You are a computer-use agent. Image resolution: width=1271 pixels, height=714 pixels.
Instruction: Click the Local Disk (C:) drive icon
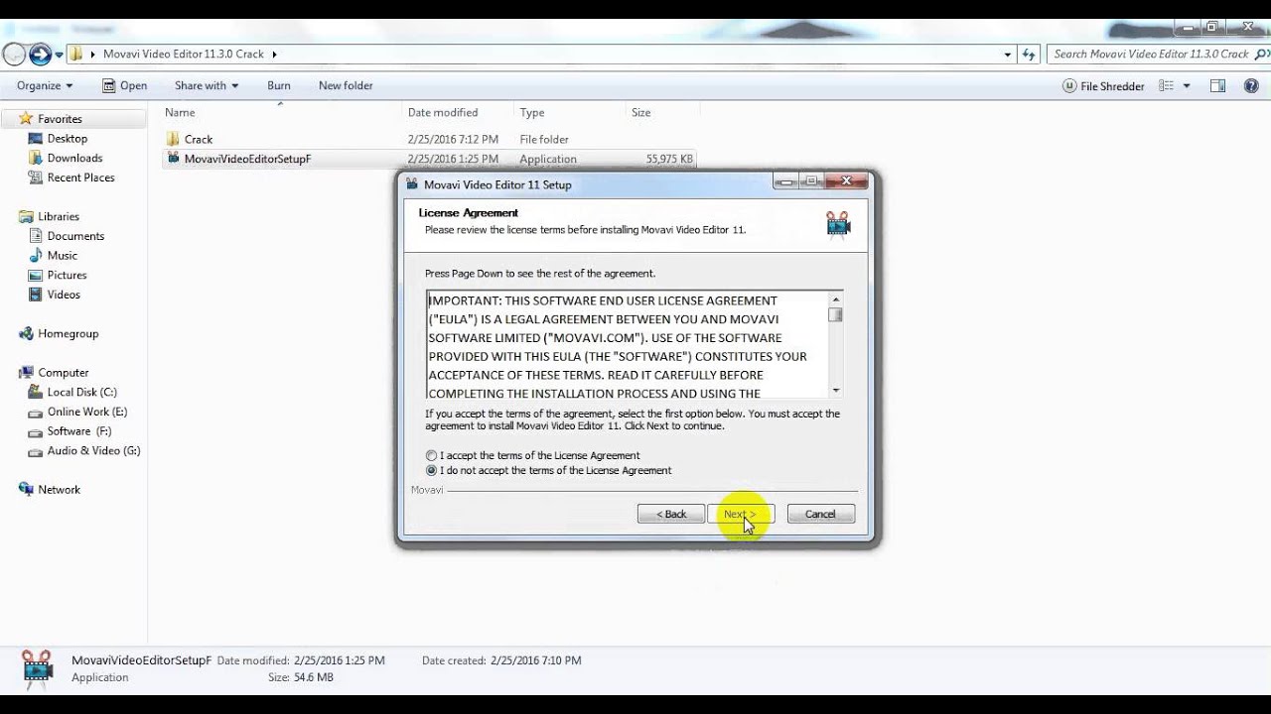36,393
